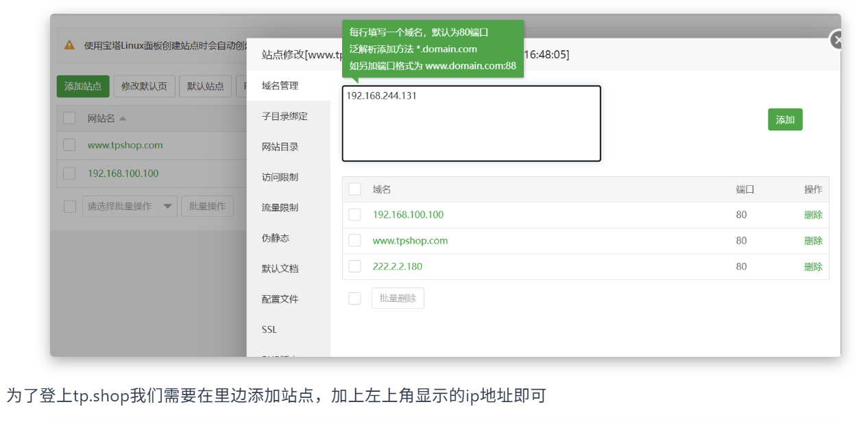The width and height of the screenshot is (857, 422).
Task: Expand the 请选择批量操作 dropdown
Action: coord(130,207)
